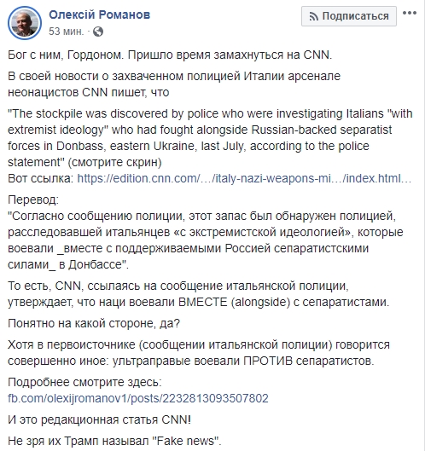Click the Подробнее смотрите здесь: text
The height and width of the screenshot is (451, 425).
[84, 382]
